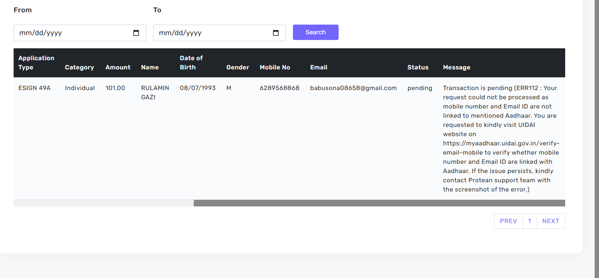Open the From date calendar picker icon
The width and height of the screenshot is (599, 278).
coord(136,33)
